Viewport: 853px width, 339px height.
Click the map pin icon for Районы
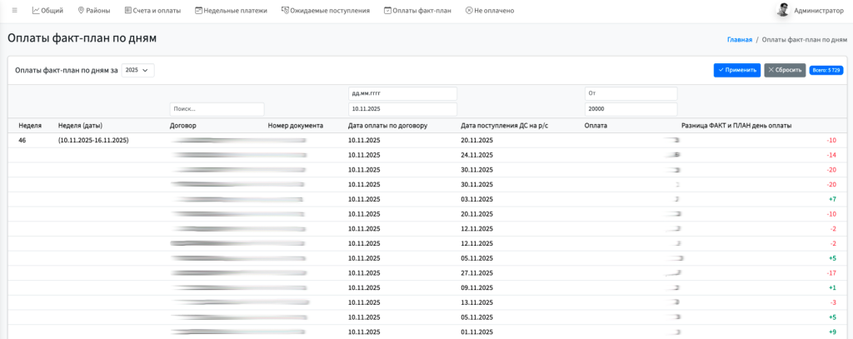click(81, 11)
